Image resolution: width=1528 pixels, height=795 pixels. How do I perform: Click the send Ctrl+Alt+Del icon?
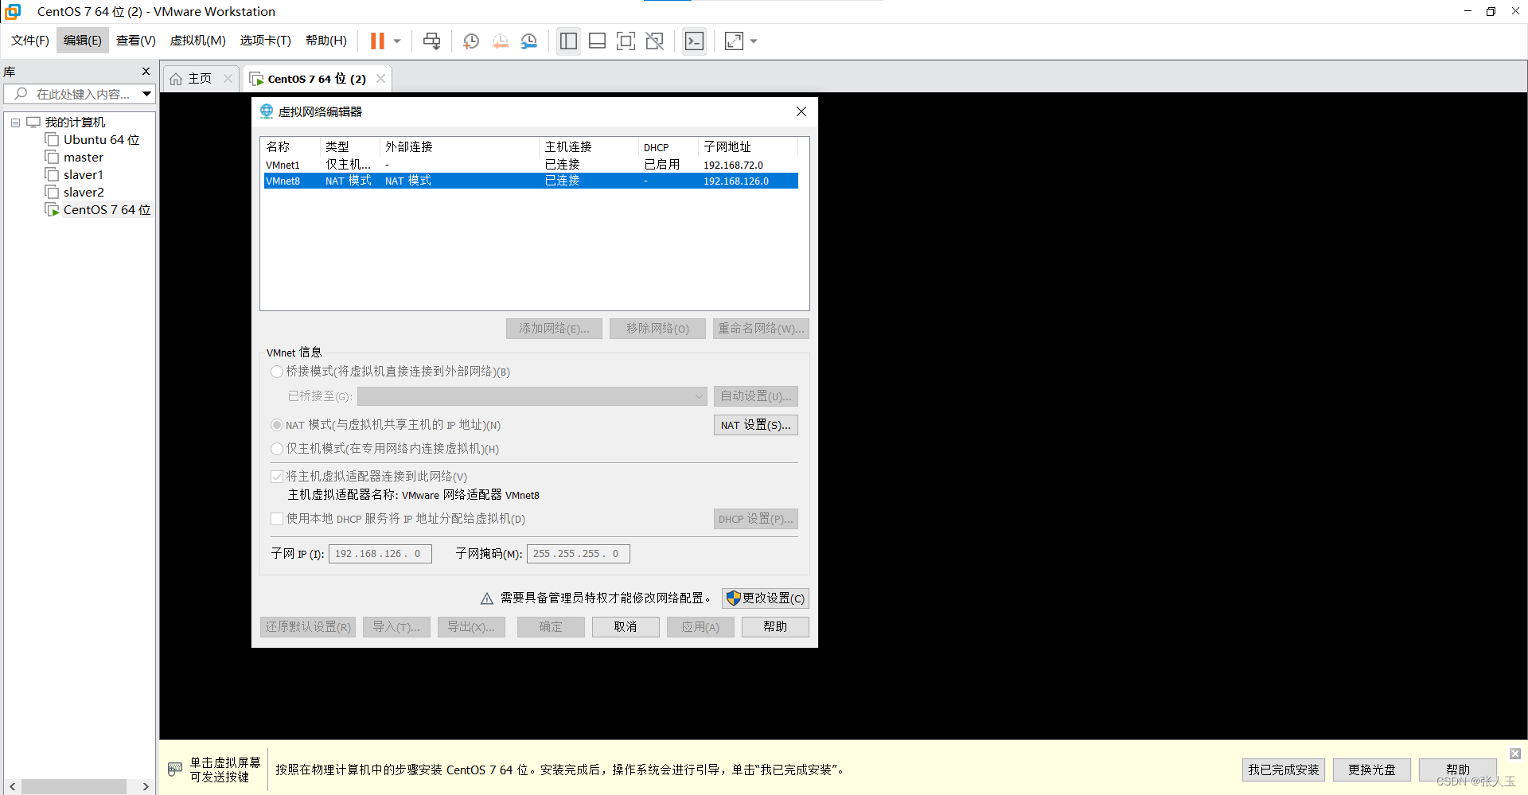pos(431,41)
